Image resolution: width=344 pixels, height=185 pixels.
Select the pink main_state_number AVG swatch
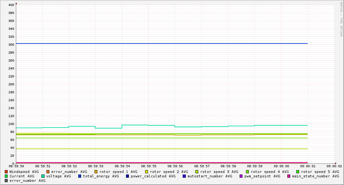(x=289, y=176)
